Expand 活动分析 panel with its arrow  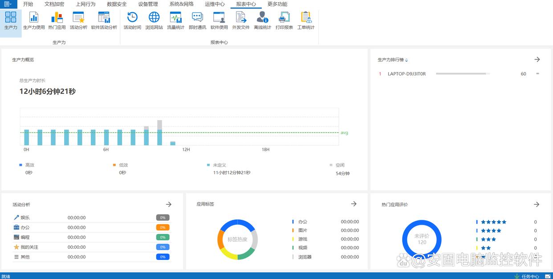click(169, 204)
